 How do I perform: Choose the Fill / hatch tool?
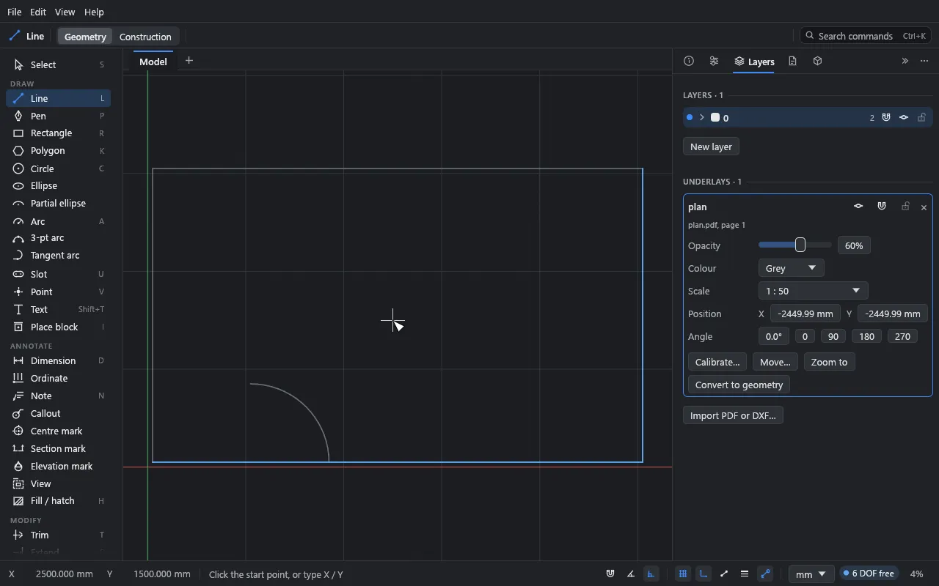(x=59, y=501)
